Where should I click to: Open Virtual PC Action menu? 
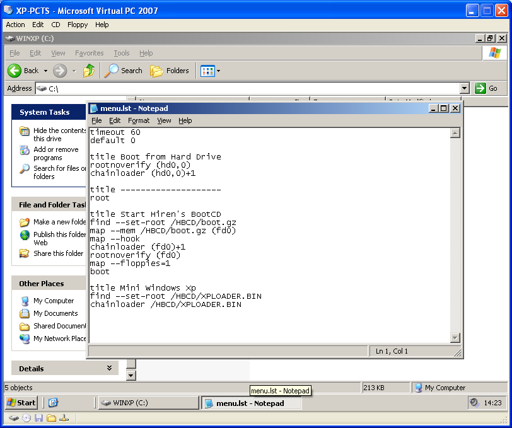click(x=15, y=25)
